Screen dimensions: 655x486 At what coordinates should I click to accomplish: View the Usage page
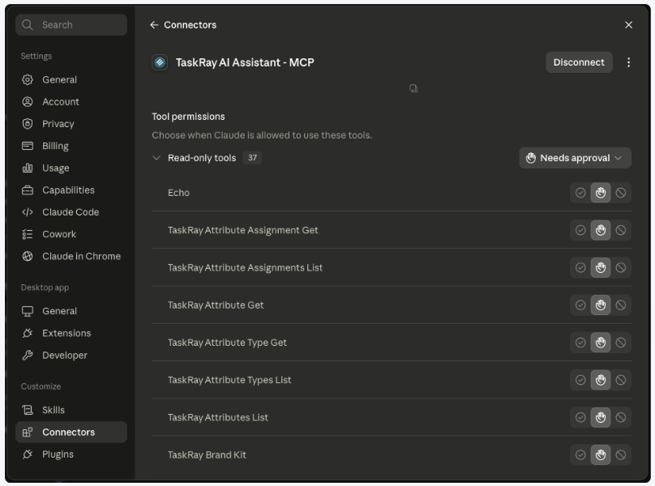[71, 168]
